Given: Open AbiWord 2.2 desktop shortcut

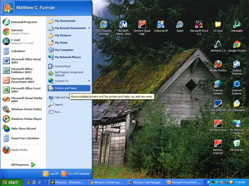Looking at the screenshot, I should click(x=218, y=46).
